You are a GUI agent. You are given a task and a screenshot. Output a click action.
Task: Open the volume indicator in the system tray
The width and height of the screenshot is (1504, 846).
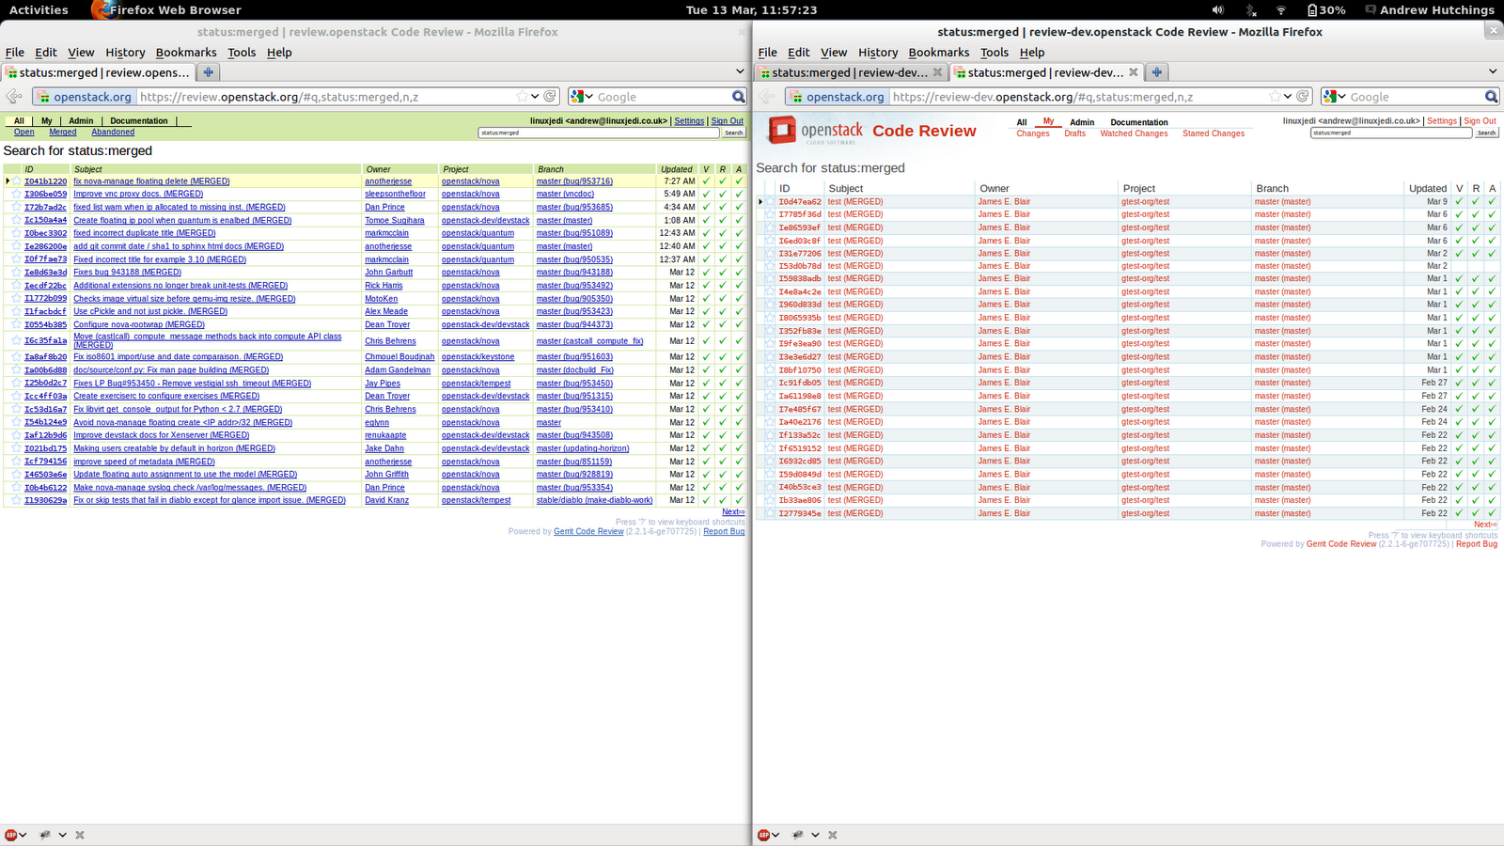pyautogui.click(x=1218, y=10)
